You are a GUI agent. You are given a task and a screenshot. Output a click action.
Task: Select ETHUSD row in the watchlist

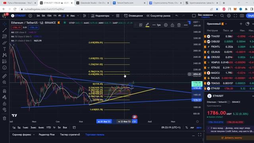(x=229, y=89)
